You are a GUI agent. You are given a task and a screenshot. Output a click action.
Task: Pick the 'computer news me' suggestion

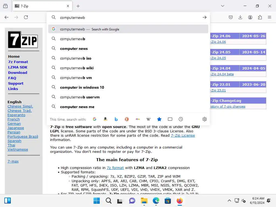click(x=128, y=107)
